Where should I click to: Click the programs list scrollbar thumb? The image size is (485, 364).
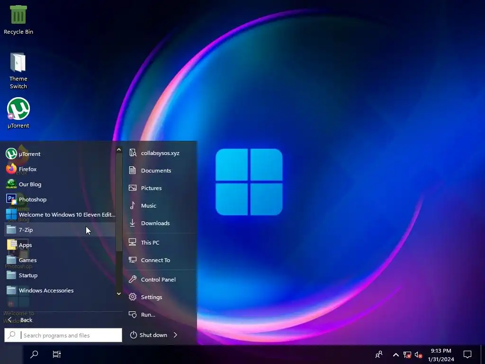[x=119, y=202]
